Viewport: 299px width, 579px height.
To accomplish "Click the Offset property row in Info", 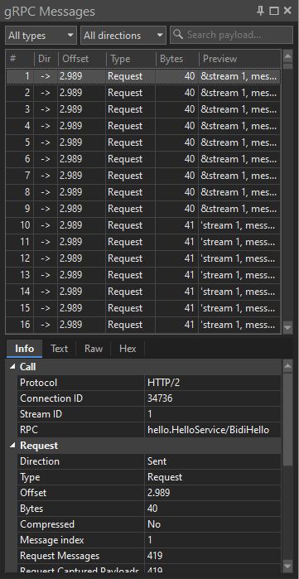I will click(x=149, y=493).
